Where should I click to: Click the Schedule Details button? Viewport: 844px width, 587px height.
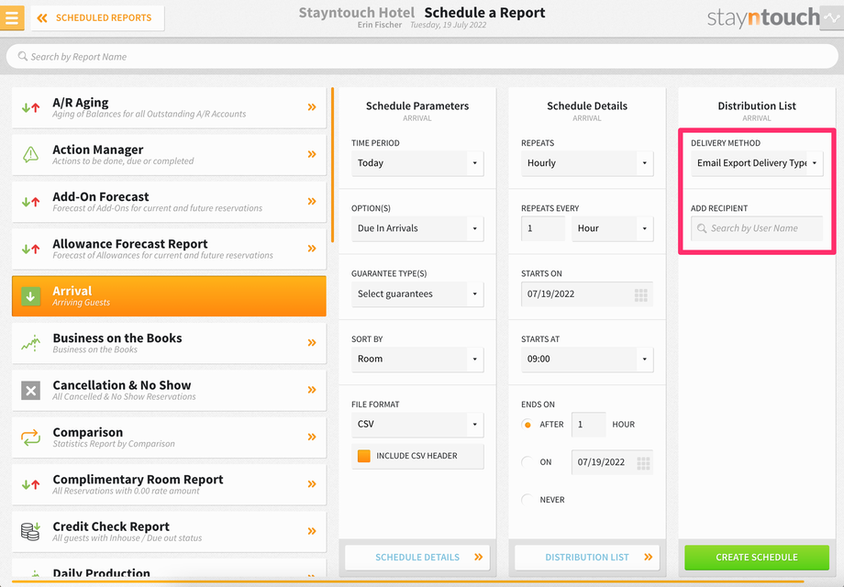pyautogui.click(x=417, y=558)
